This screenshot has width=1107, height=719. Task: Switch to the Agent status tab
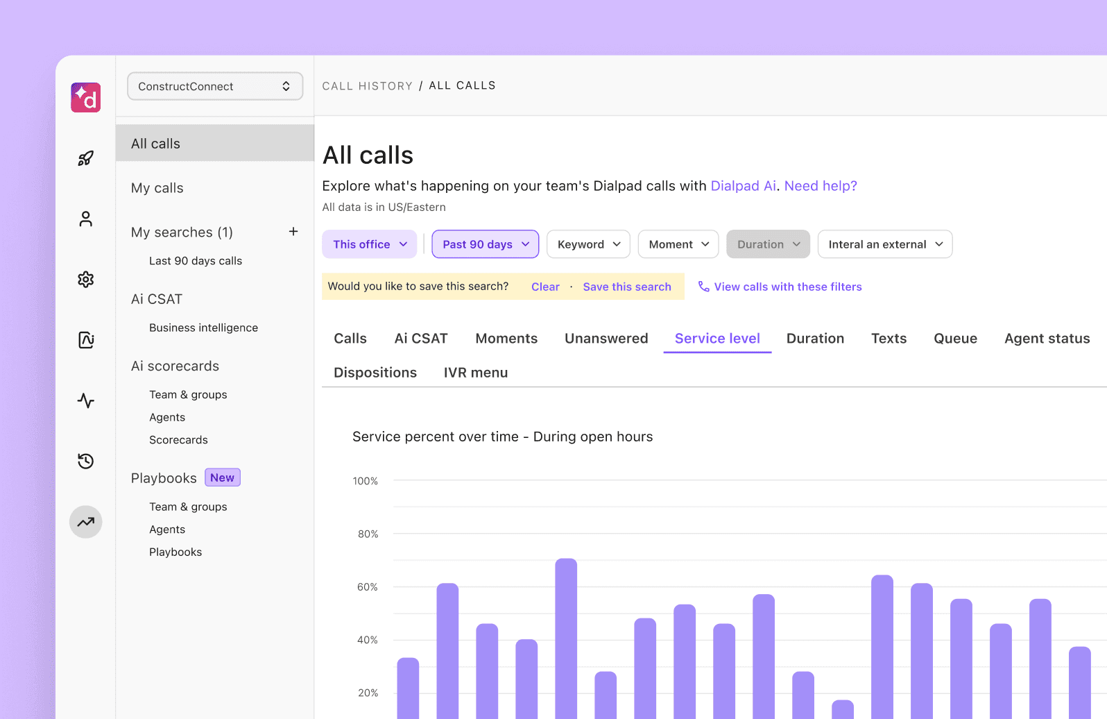(x=1047, y=339)
